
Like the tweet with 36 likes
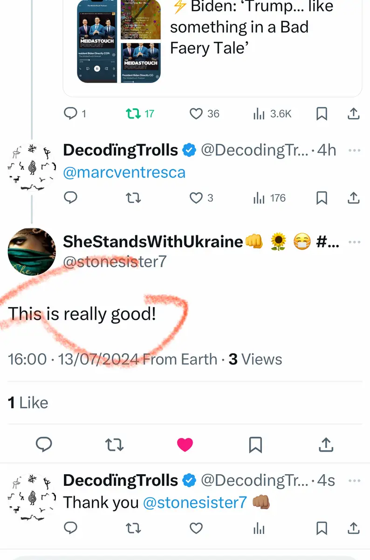197,113
